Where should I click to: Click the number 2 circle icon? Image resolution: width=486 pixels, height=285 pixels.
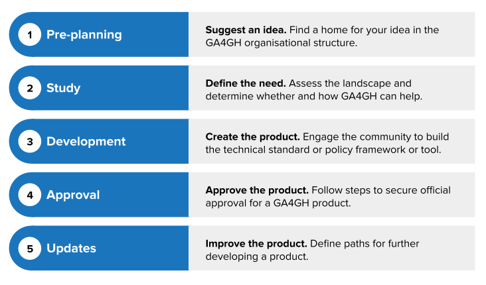click(x=29, y=88)
